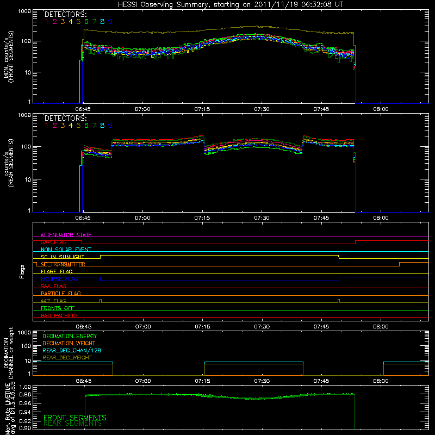
Task: Select dark green detector 7 in front segments legend
Action: click(94, 22)
